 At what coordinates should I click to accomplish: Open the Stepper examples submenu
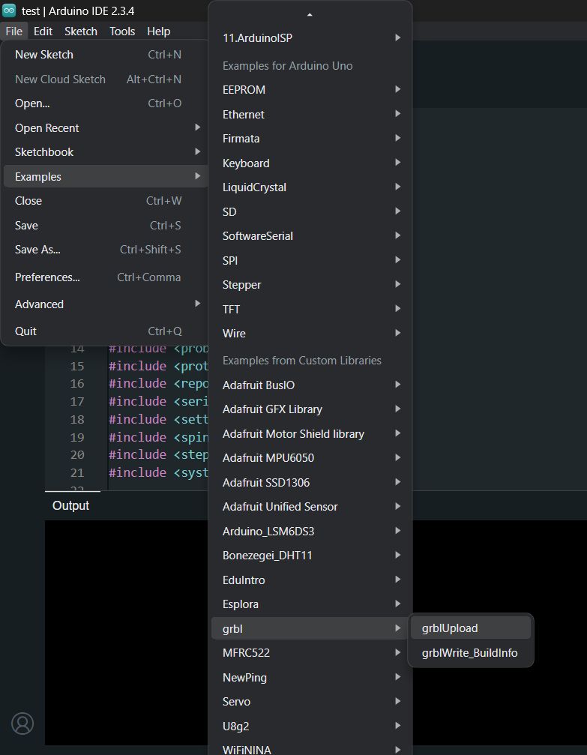(310, 284)
